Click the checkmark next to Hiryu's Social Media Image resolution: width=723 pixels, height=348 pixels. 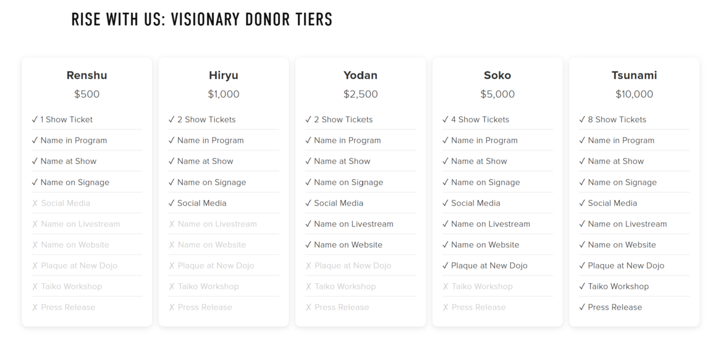[x=172, y=203]
